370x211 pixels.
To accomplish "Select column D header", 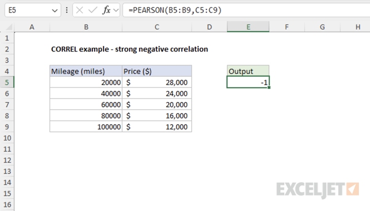I will pyautogui.click(x=209, y=27).
